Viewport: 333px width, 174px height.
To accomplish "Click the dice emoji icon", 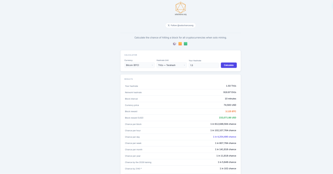I will point(175,44).
